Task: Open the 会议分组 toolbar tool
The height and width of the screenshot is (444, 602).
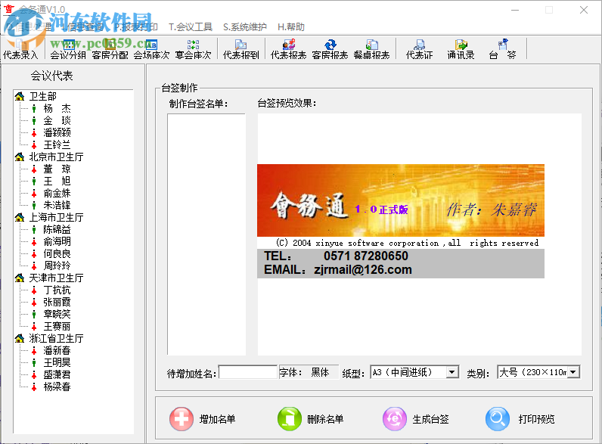Action: [68, 49]
